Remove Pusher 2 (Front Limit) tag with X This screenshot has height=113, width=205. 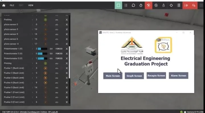click(x=67, y=97)
